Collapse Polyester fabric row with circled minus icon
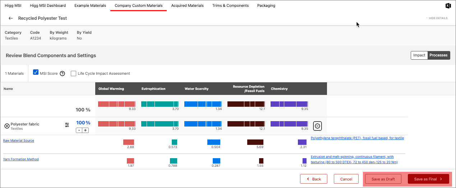 point(317,126)
